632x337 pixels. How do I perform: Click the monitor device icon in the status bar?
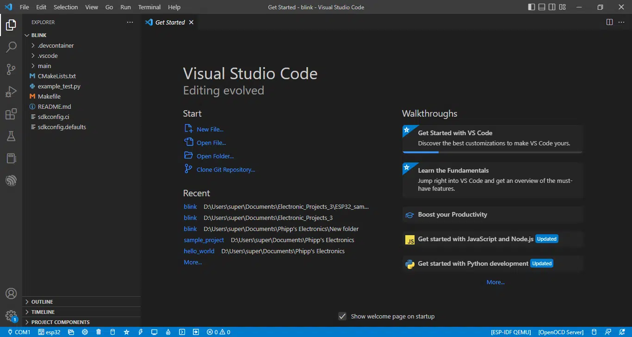[155, 332]
